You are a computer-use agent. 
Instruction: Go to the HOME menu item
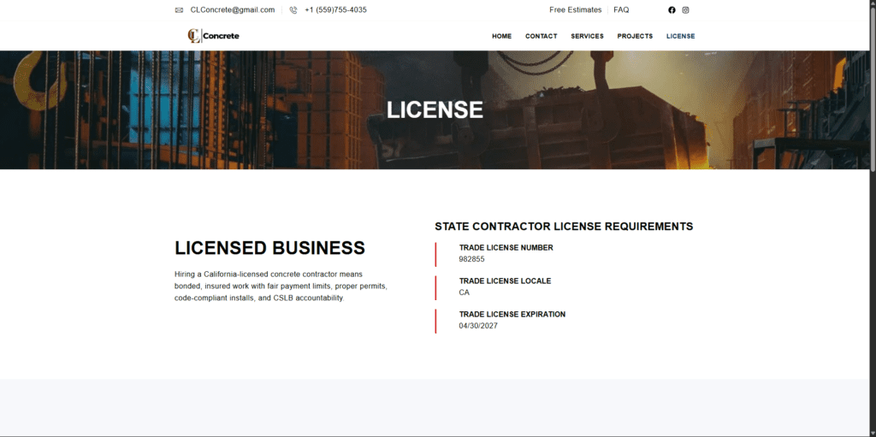(x=501, y=36)
